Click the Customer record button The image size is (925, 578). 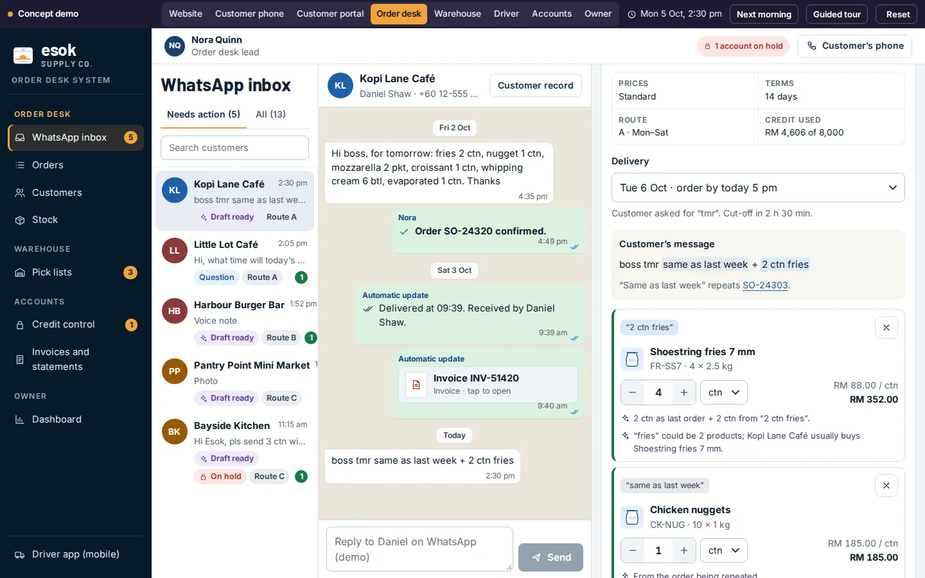[536, 85]
